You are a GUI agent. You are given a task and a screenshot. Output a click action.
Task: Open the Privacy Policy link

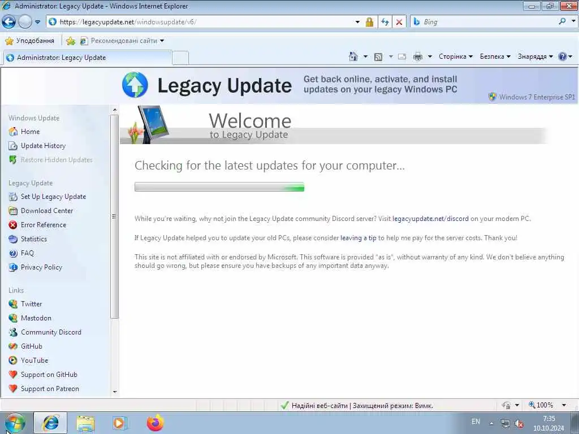pyautogui.click(x=41, y=267)
